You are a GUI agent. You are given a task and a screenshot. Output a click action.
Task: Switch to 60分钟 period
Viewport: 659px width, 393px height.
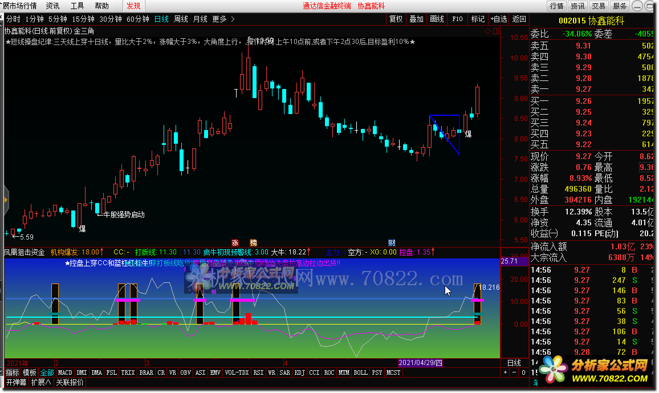coord(137,19)
